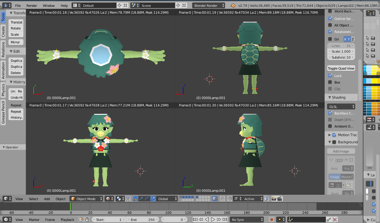
Task: Jump to the End frame value field
Action: click(143, 219)
